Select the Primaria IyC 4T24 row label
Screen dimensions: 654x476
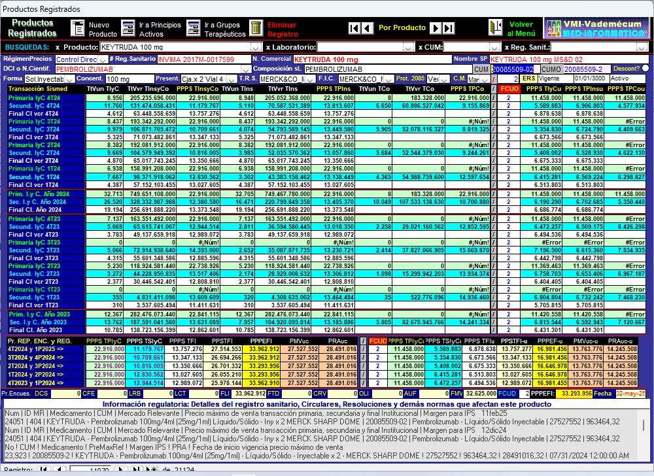point(46,98)
